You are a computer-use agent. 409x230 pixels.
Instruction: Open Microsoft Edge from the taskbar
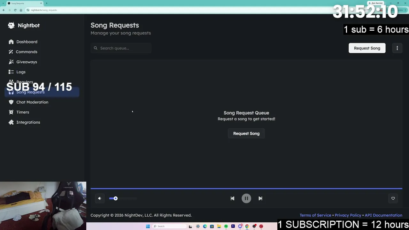pos(205,226)
